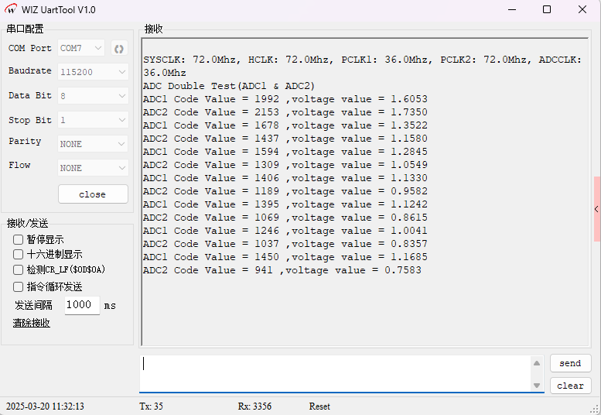Viewport: 601px width, 415px height.
Task: Click the 清除接收 link
Action: [x=32, y=323]
